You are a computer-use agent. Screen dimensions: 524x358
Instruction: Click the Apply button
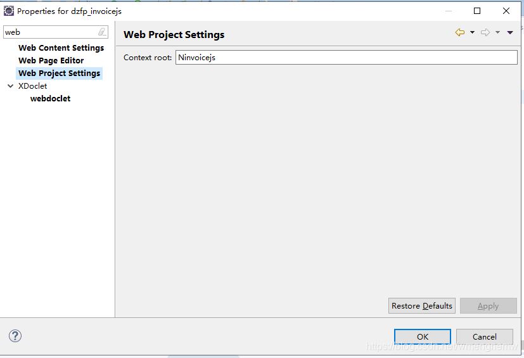click(488, 306)
